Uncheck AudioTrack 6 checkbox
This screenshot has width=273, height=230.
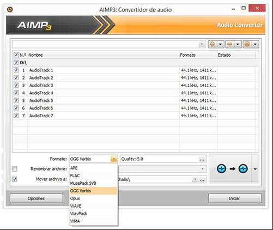tap(16, 108)
